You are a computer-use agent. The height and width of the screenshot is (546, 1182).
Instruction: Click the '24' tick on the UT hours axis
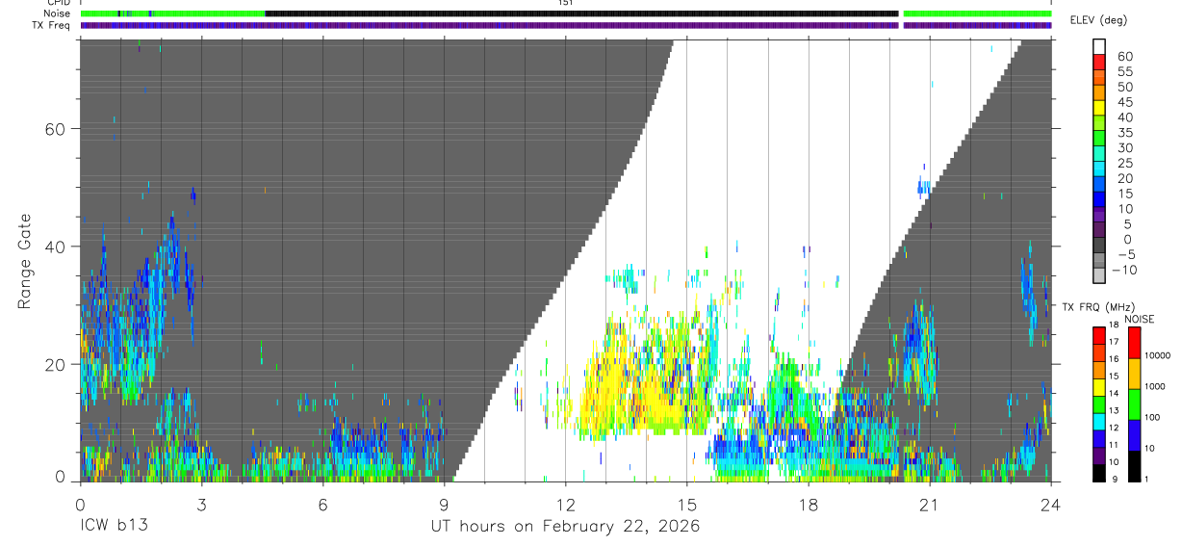click(x=1051, y=504)
